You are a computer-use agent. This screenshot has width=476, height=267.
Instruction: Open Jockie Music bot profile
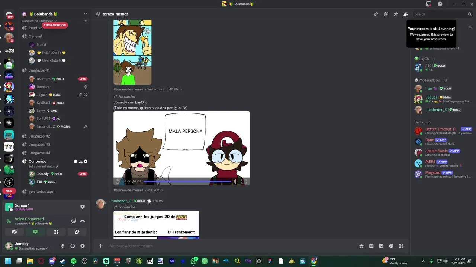coord(443,152)
